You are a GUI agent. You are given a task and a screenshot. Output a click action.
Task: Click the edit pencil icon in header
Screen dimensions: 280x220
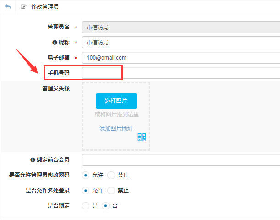click(x=23, y=7)
